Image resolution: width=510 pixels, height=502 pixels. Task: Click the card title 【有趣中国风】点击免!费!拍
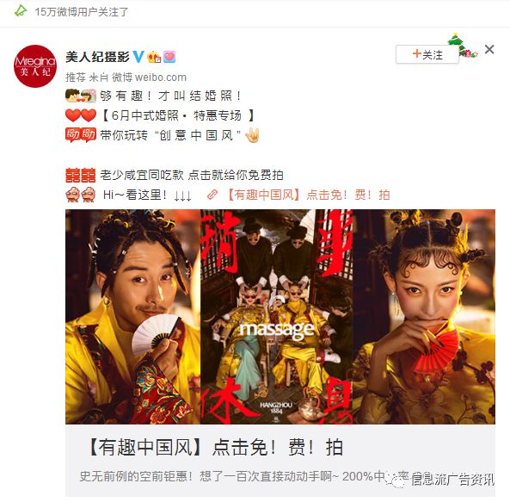click(214, 447)
